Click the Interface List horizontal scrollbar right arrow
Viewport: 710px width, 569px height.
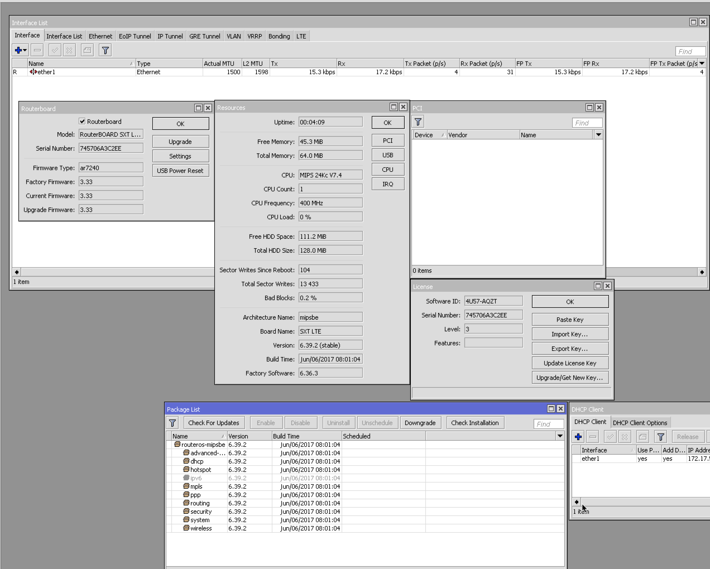pos(702,272)
